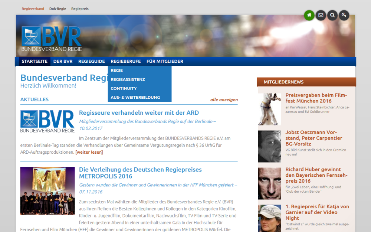Screen dimensions: 371x232
Task: Click the METROPOLIS article subtitle dated 07.11.2016
Action: pos(158,188)
